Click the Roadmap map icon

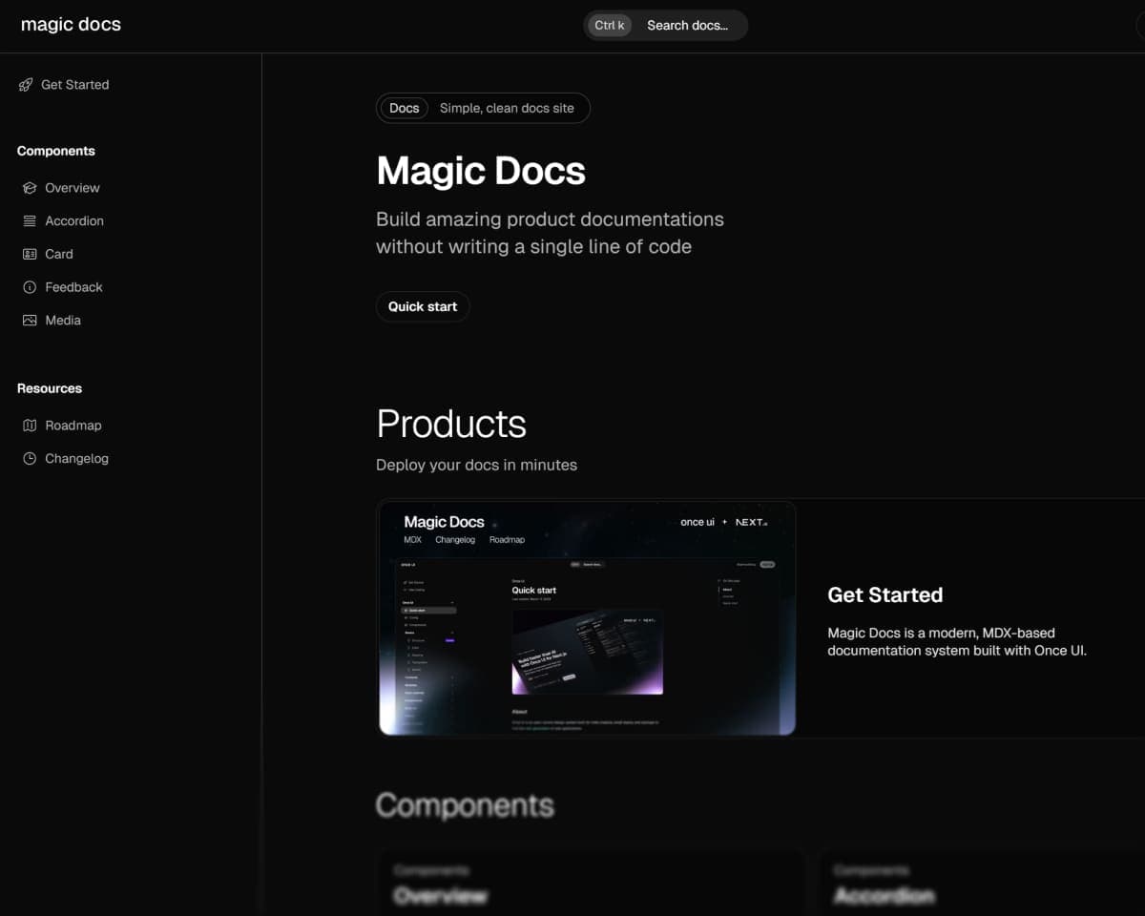point(30,426)
